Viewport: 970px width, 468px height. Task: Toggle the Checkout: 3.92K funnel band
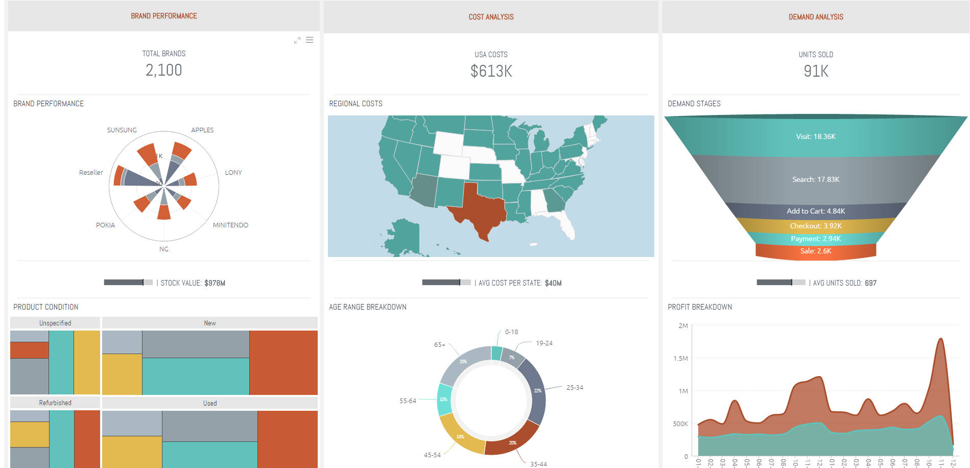pos(815,225)
